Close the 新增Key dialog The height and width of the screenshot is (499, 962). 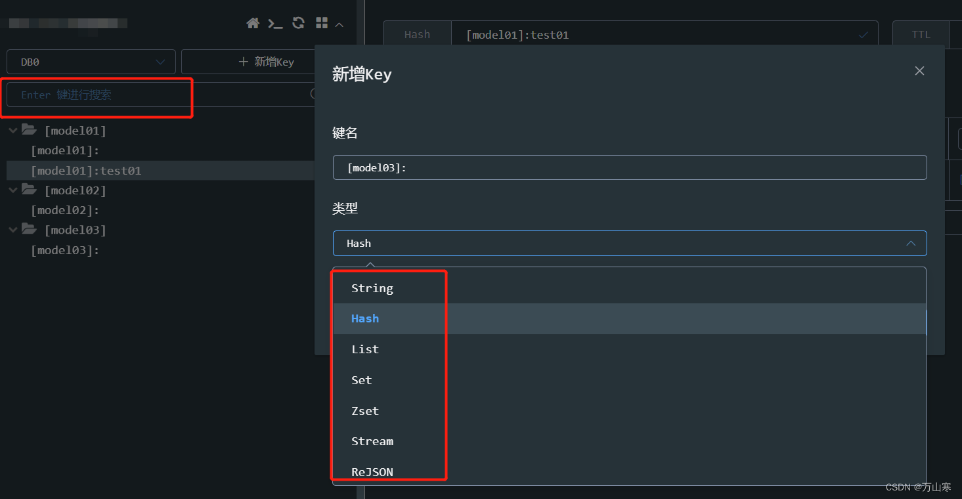(919, 71)
